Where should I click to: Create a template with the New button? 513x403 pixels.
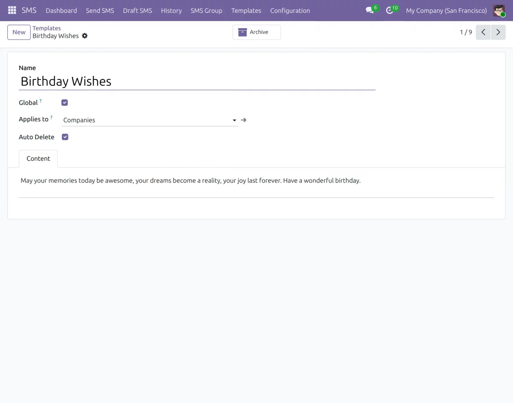19,32
